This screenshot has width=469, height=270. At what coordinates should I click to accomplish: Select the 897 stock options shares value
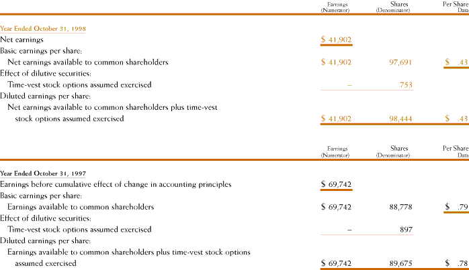[406, 229]
